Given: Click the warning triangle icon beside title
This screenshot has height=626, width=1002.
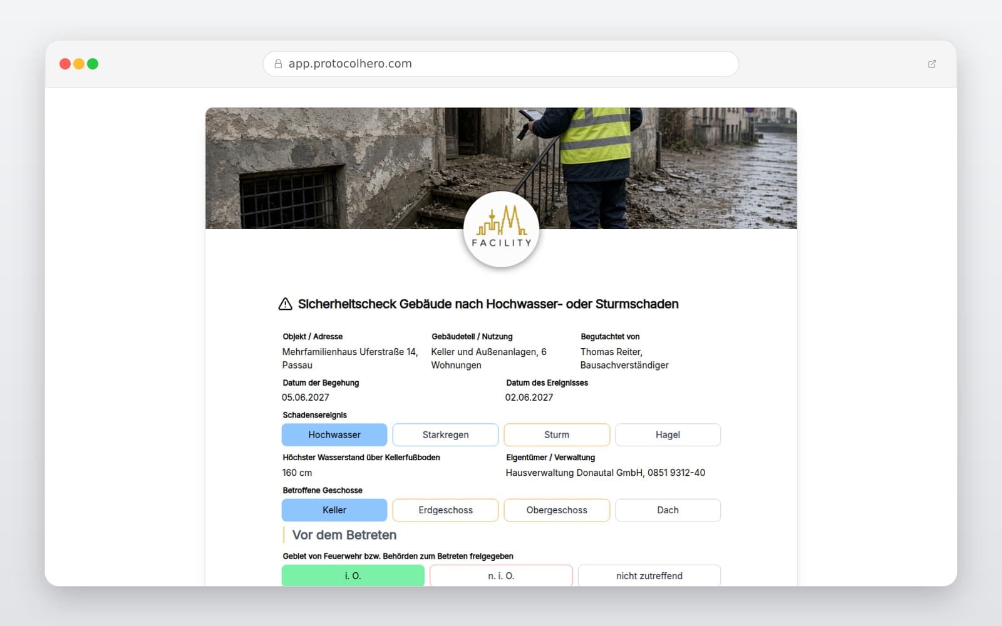Looking at the screenshot, I should tap(285, 304).
